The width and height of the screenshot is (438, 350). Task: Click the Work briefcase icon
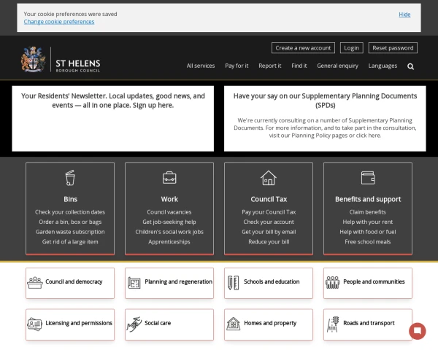pyautogui.click(x=169, y=177)
